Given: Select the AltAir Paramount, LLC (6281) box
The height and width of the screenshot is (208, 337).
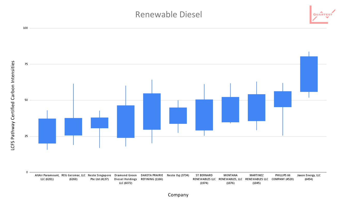Looking at the screenshot, I should point(47,131).
